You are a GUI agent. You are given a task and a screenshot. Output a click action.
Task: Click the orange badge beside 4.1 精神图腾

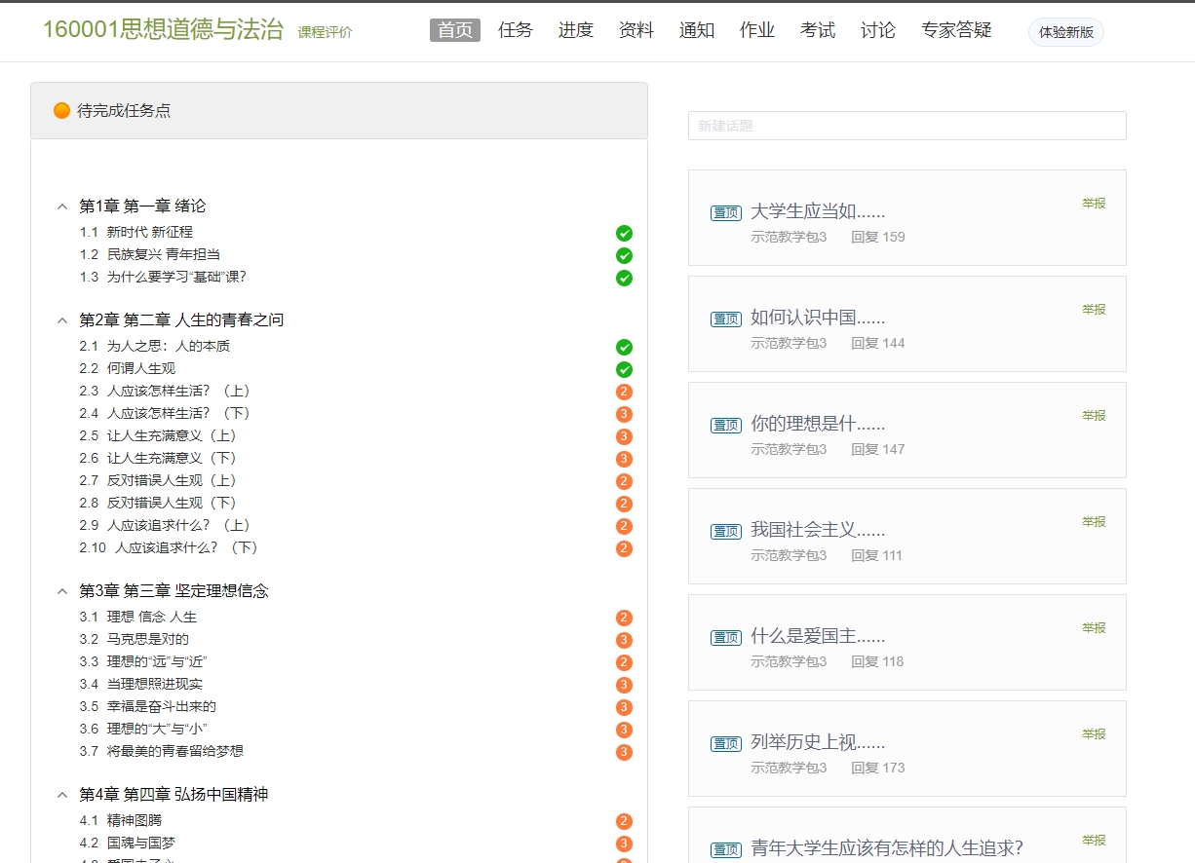tap(624, 821)
